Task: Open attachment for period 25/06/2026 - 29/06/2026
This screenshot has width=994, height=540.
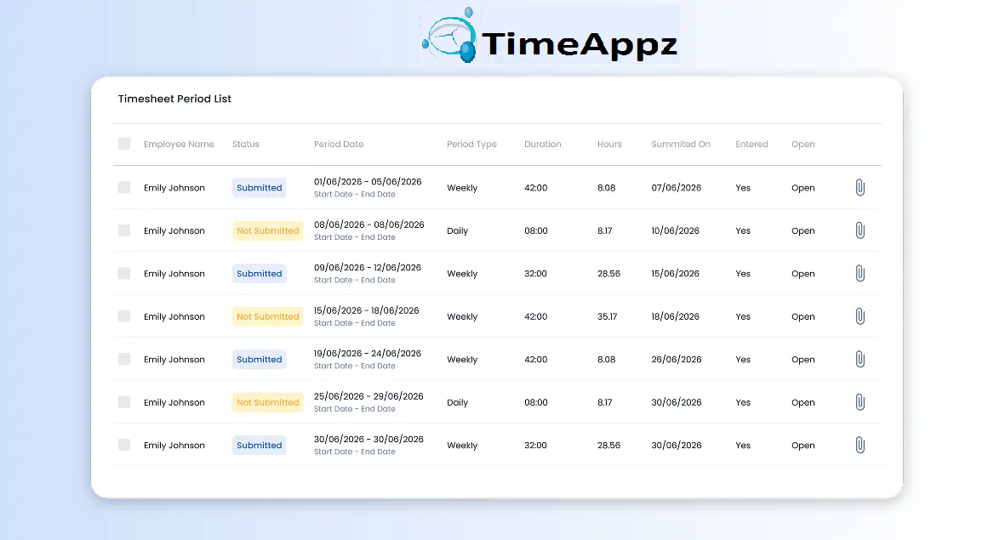Action: coord(860,402)
